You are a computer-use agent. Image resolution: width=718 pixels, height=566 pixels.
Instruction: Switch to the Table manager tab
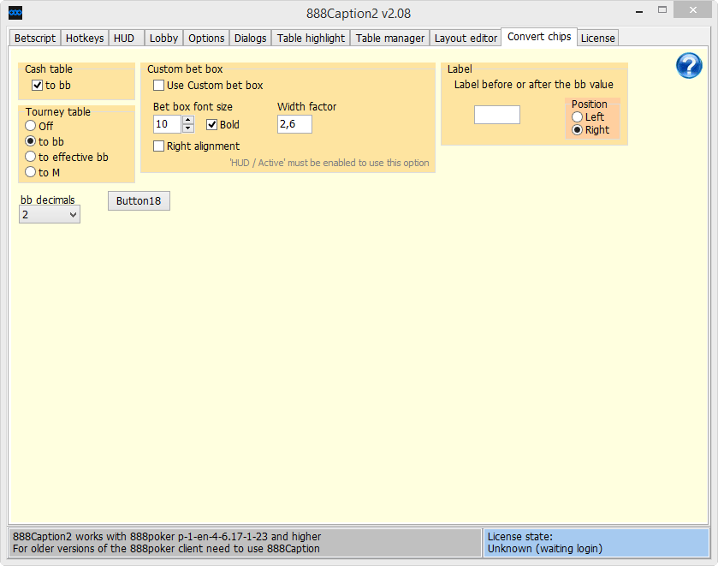390,38
